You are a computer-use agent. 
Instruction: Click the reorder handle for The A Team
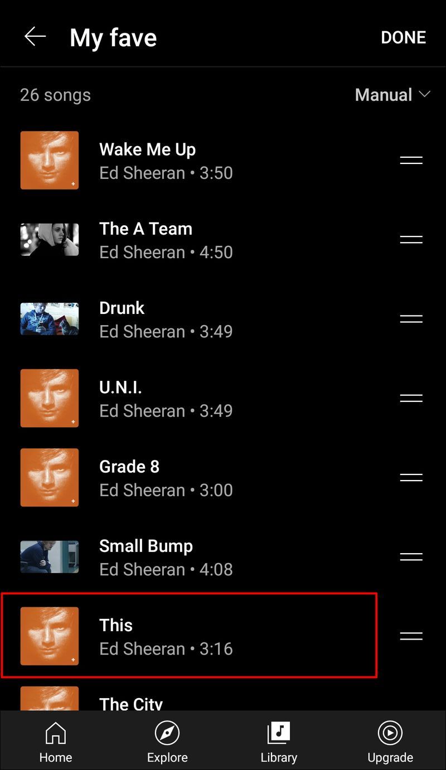tap(411, 240)
